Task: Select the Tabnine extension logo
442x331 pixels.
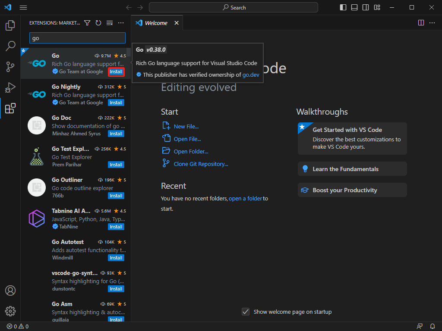Action: (37, 219)
